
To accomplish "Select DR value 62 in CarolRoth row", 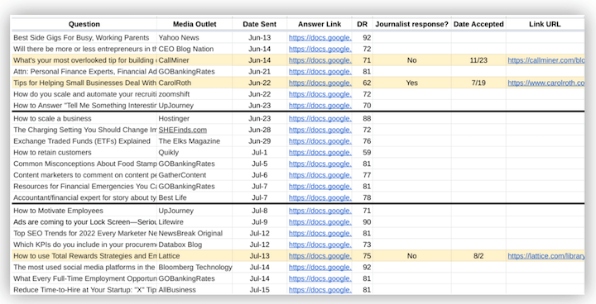I will pyautogui.click(x=363, y=83).
